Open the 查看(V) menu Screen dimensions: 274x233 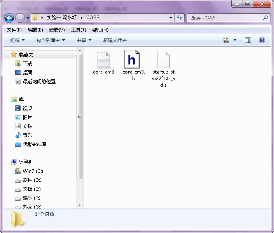click(x=57, y=30)
